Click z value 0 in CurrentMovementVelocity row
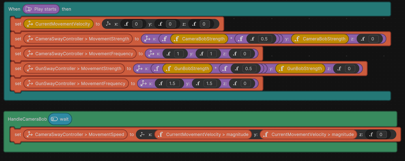 click(204, 24)
